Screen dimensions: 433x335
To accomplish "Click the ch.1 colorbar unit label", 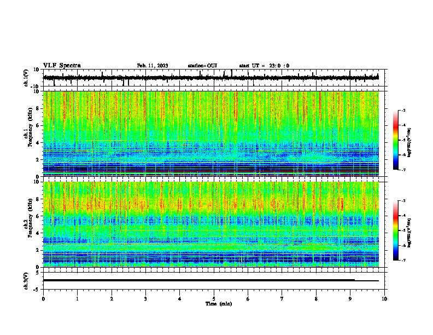I will click(409, 142).
